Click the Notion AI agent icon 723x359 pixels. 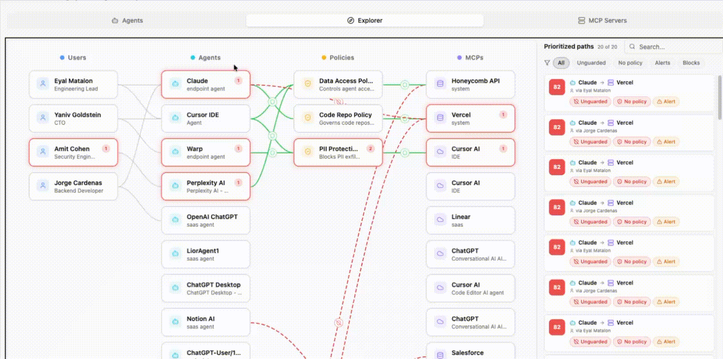pos(175,321)
